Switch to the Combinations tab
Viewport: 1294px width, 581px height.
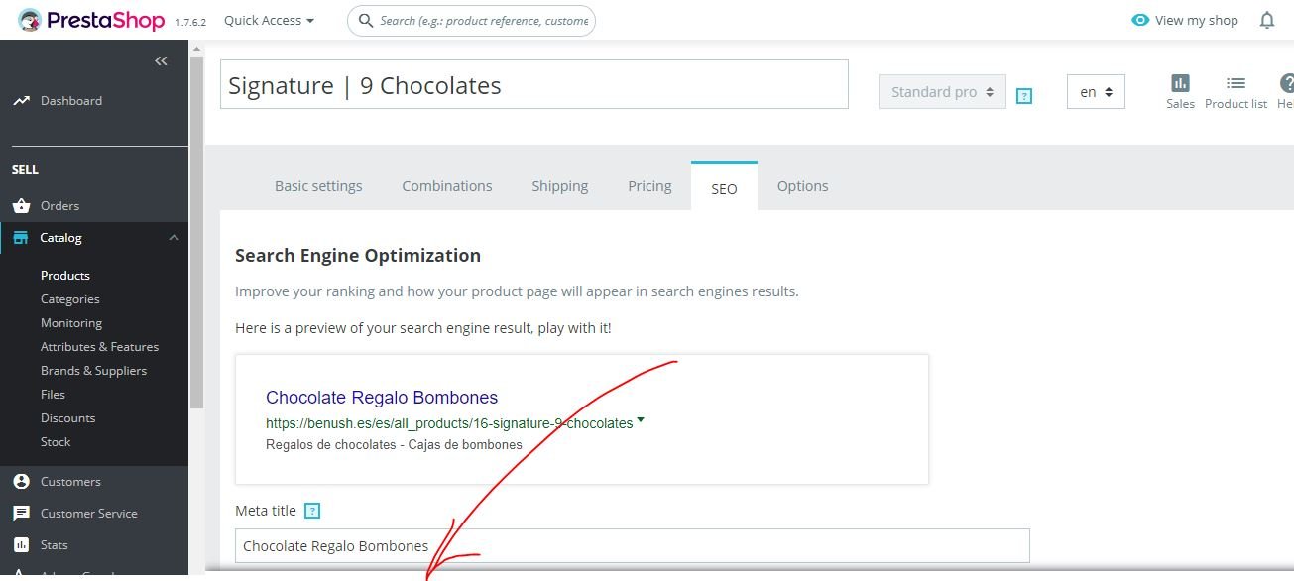[447, 186]
